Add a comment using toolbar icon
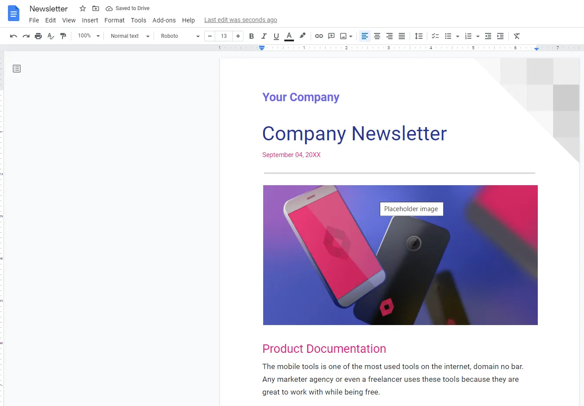 tap(331, 36)
